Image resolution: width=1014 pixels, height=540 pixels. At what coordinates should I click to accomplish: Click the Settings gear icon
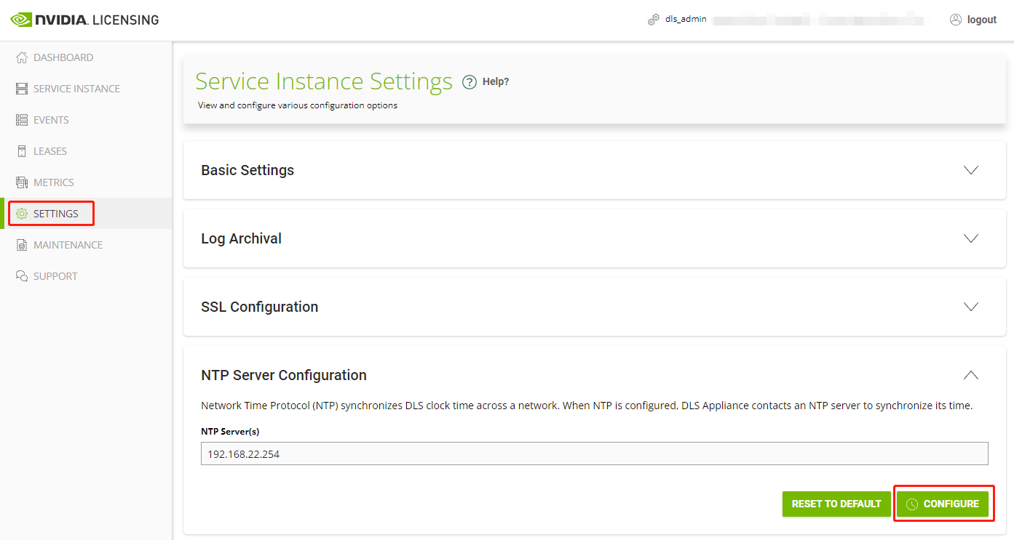(22, 214)
